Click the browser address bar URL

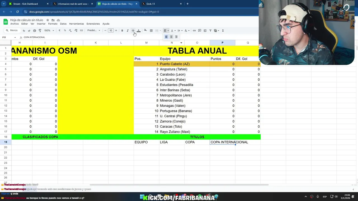[x=94, y=12]
